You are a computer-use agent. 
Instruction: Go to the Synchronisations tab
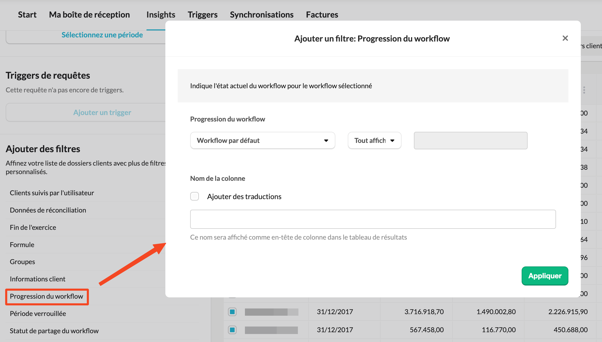[261, 15]
